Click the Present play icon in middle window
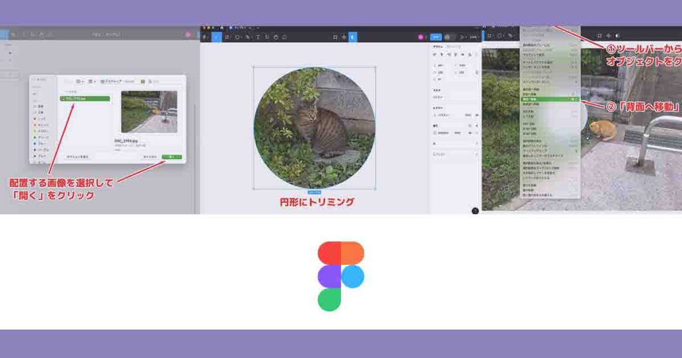The image size is (682, 358). (x=462, y=37)
